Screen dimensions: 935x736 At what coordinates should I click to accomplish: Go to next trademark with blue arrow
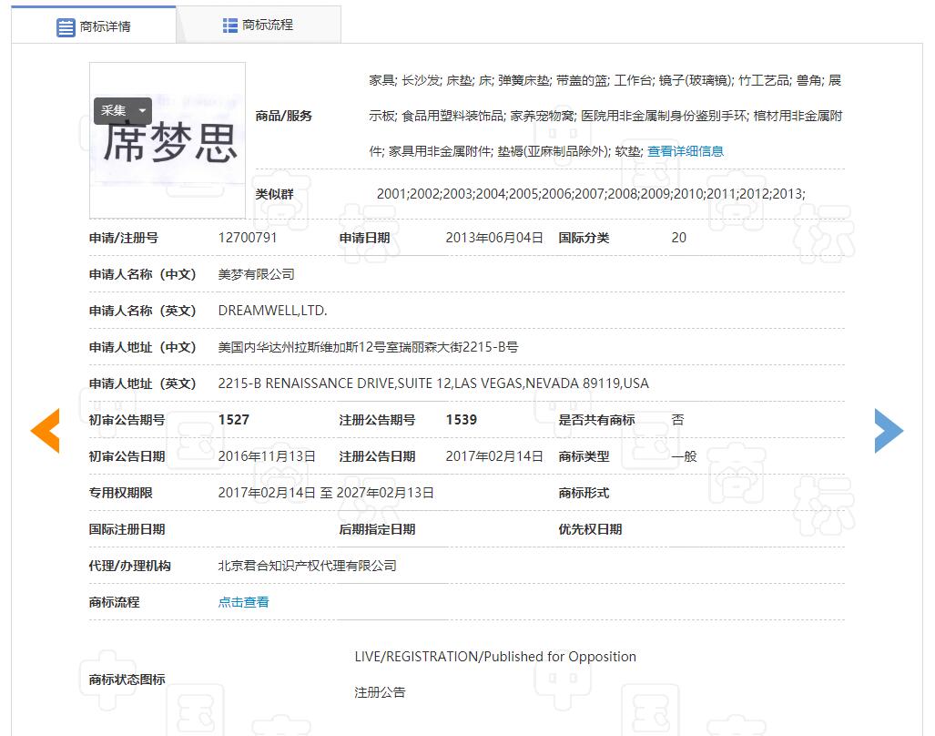point(889,431)
